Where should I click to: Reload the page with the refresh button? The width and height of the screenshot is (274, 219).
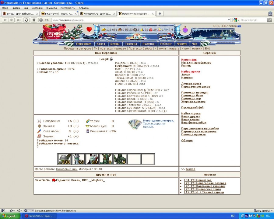[26, 20]
